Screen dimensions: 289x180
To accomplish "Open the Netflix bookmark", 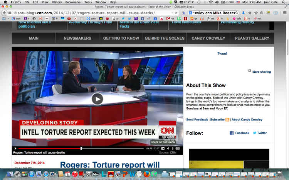I will coord(76,18).
